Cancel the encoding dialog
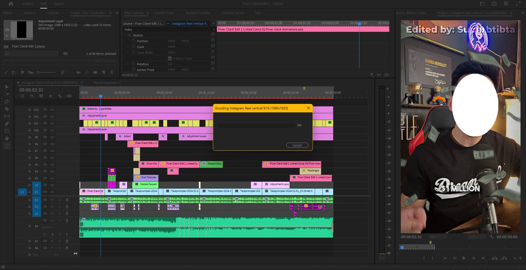526x270 pixels. click(297, 145)
